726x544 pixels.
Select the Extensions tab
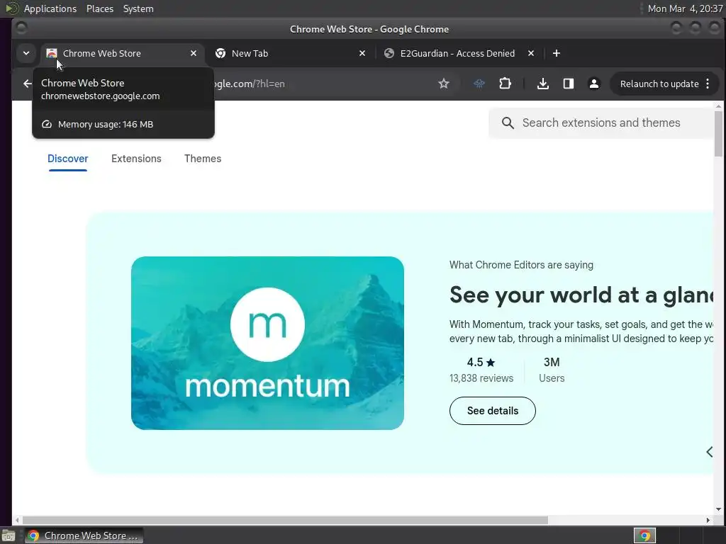point(136,159)
